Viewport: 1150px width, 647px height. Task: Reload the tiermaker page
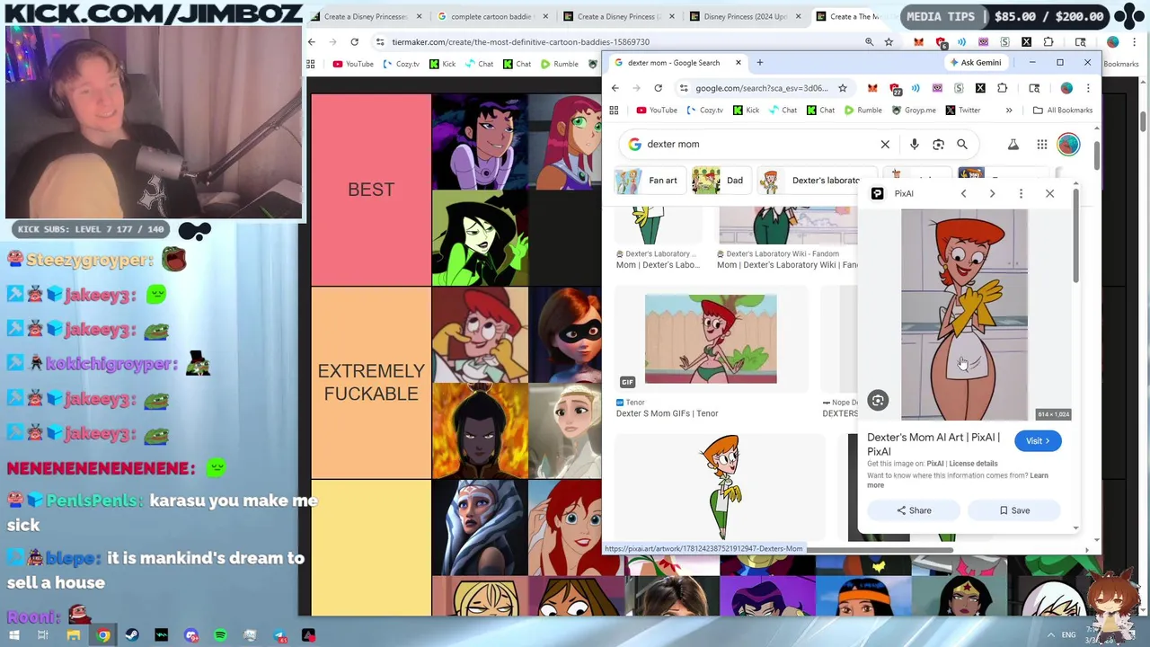354,41
